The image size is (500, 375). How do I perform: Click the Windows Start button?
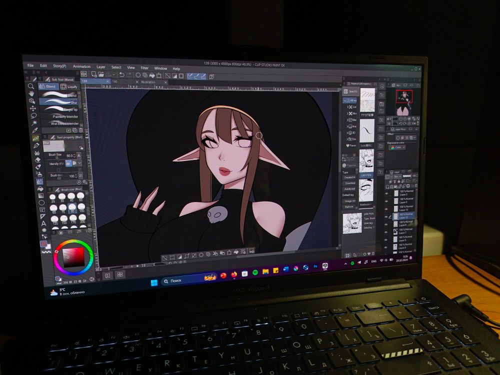[x=154, y=282]
